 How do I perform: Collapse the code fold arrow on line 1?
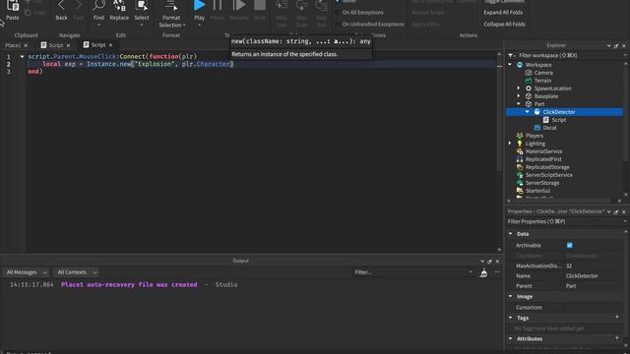tap(22, 57)
